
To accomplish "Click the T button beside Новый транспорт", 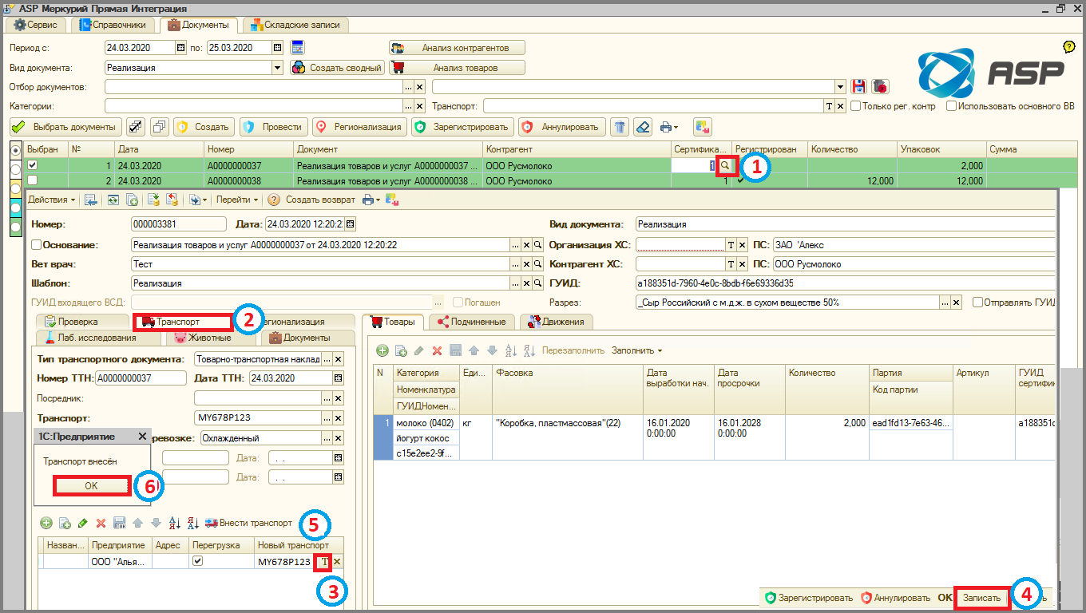I will point(324,562).
